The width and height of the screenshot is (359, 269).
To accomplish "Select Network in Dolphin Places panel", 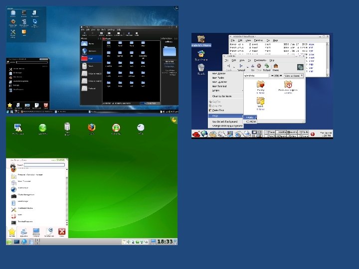I will (91, 51).
